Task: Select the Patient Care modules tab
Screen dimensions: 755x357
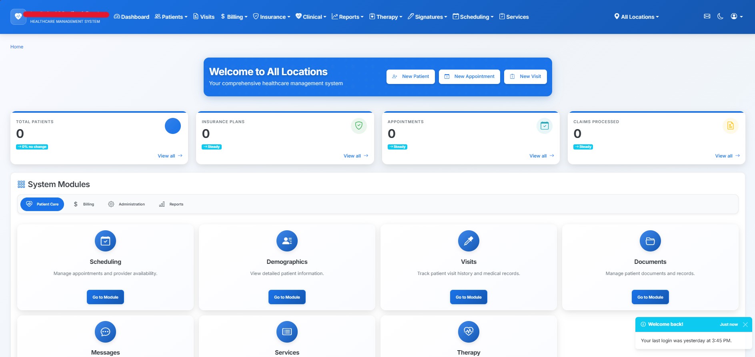Action: 42,204
